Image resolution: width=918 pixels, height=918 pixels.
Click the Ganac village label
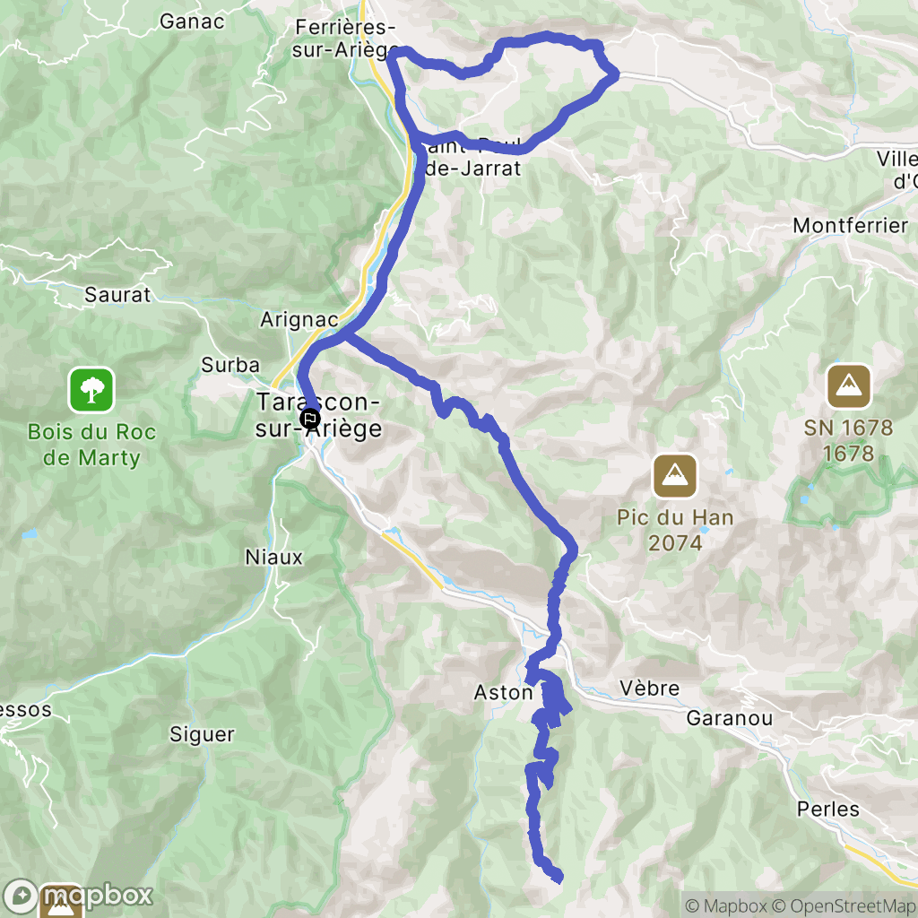pos(192,22)
